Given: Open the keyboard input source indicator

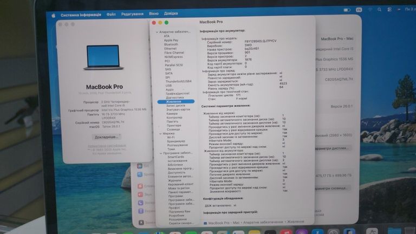Looking at the screenshot, I should [359, 10].
